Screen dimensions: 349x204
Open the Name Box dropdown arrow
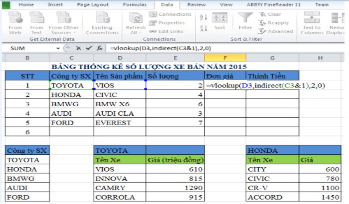58,48
